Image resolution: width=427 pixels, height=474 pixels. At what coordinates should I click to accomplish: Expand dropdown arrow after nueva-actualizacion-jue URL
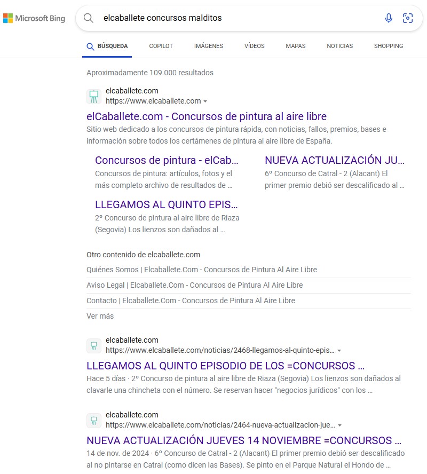click(x=339, y=425)
